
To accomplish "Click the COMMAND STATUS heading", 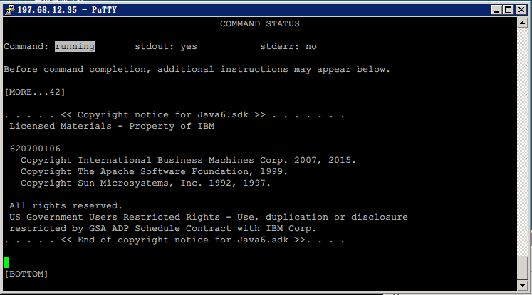I will tap(260, 23).
